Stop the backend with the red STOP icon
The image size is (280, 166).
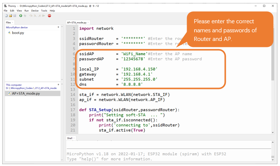(49, 16)
